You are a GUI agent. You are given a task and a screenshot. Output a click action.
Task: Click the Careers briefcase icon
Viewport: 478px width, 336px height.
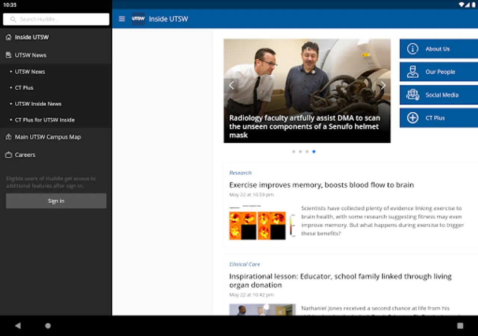(x=9, y=155)
